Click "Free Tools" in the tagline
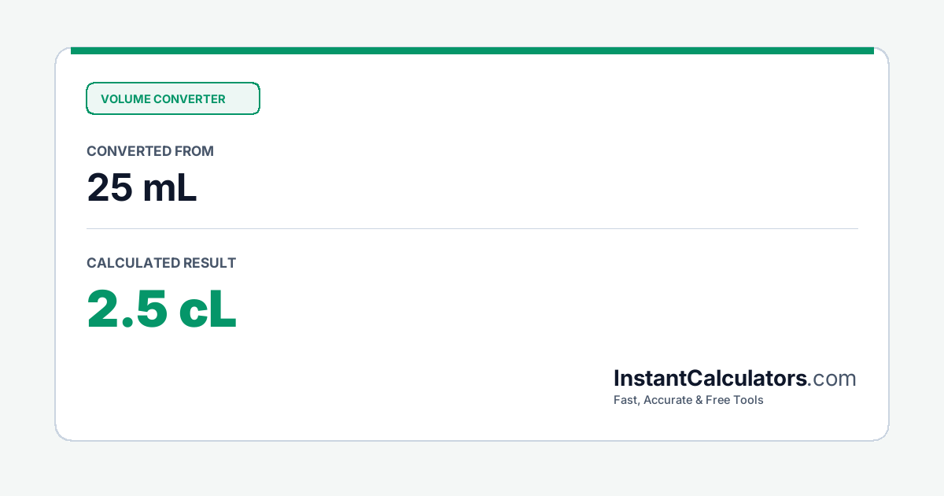The height and width of the screenshot is (496, 944). pyautogui.click(x=736, y=400)
